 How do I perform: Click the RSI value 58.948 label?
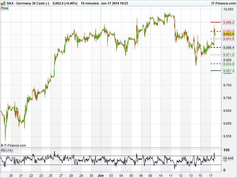pyautogui.click(x=229, y=158)
